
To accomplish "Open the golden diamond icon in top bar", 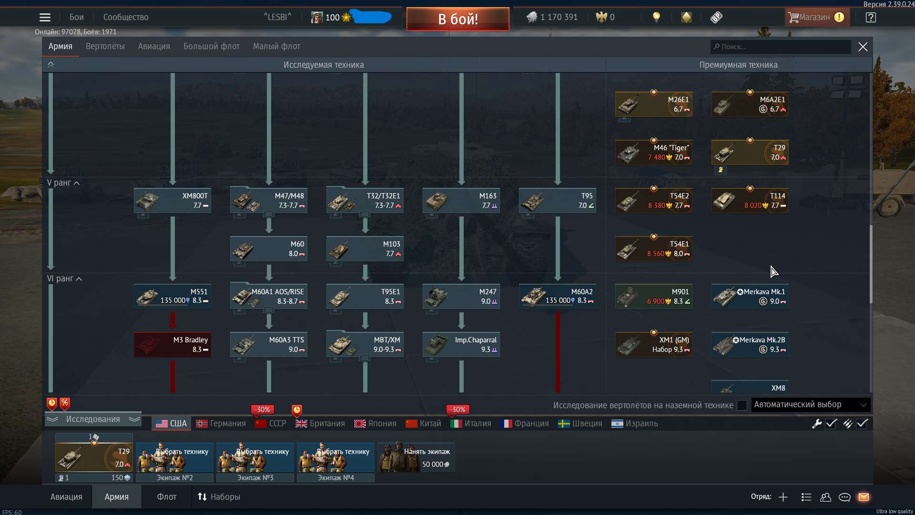I will 686,17.
